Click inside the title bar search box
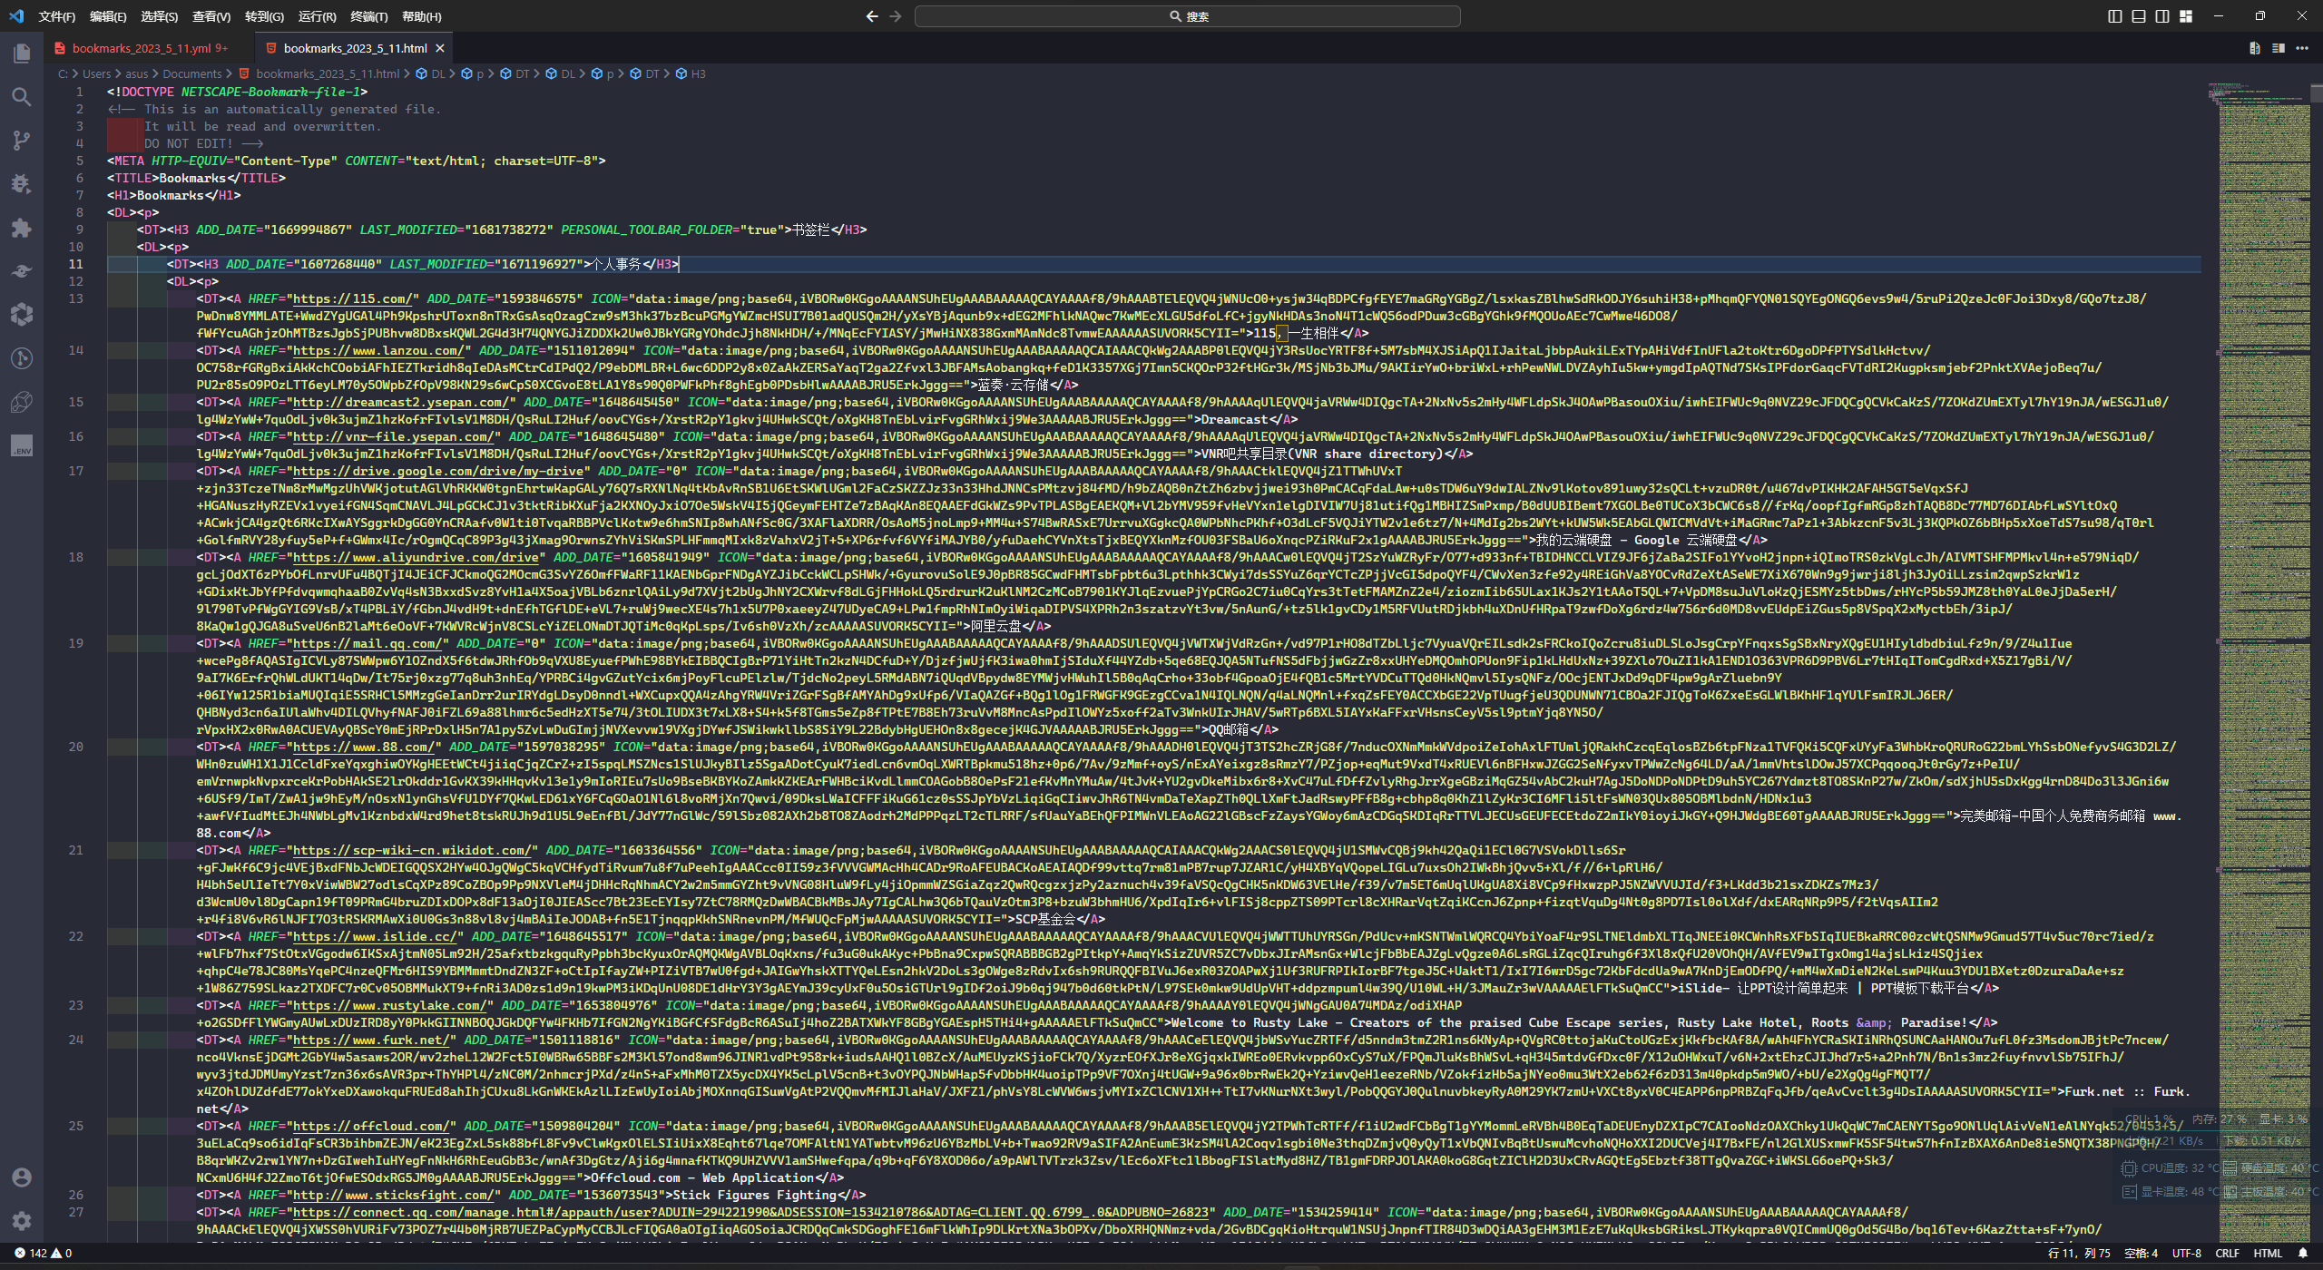The height and width of the screenshot is (1270, 2323). pos(1189,15)
